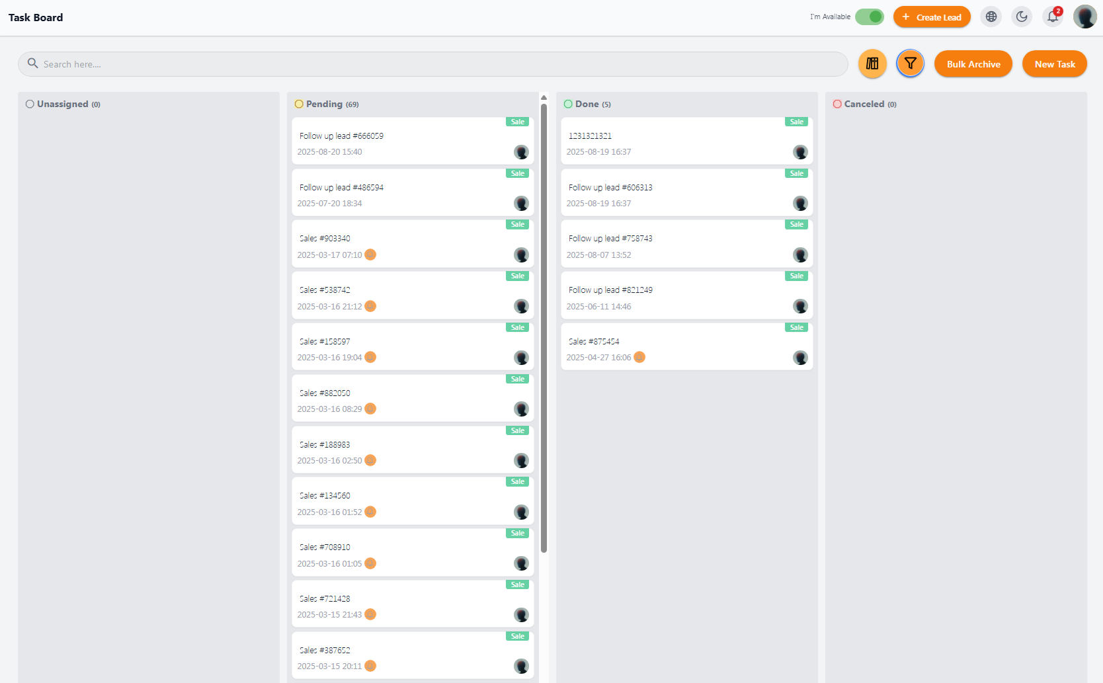Image resolution: width=1103 pixels, height=683 pixels.
Task: Click orange reminder icon on Sales #903340
Action: click(x=370, y=255)
